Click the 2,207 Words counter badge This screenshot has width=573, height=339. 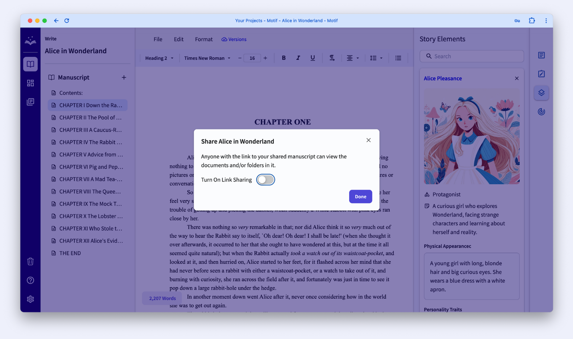[x=162, y=298]
